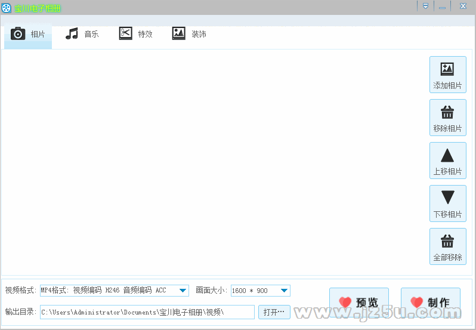Image resolution: width=476 pixels, height=330 pixels.
Task: Click the 移除相片 remove photo button
Action: point(448,118)
